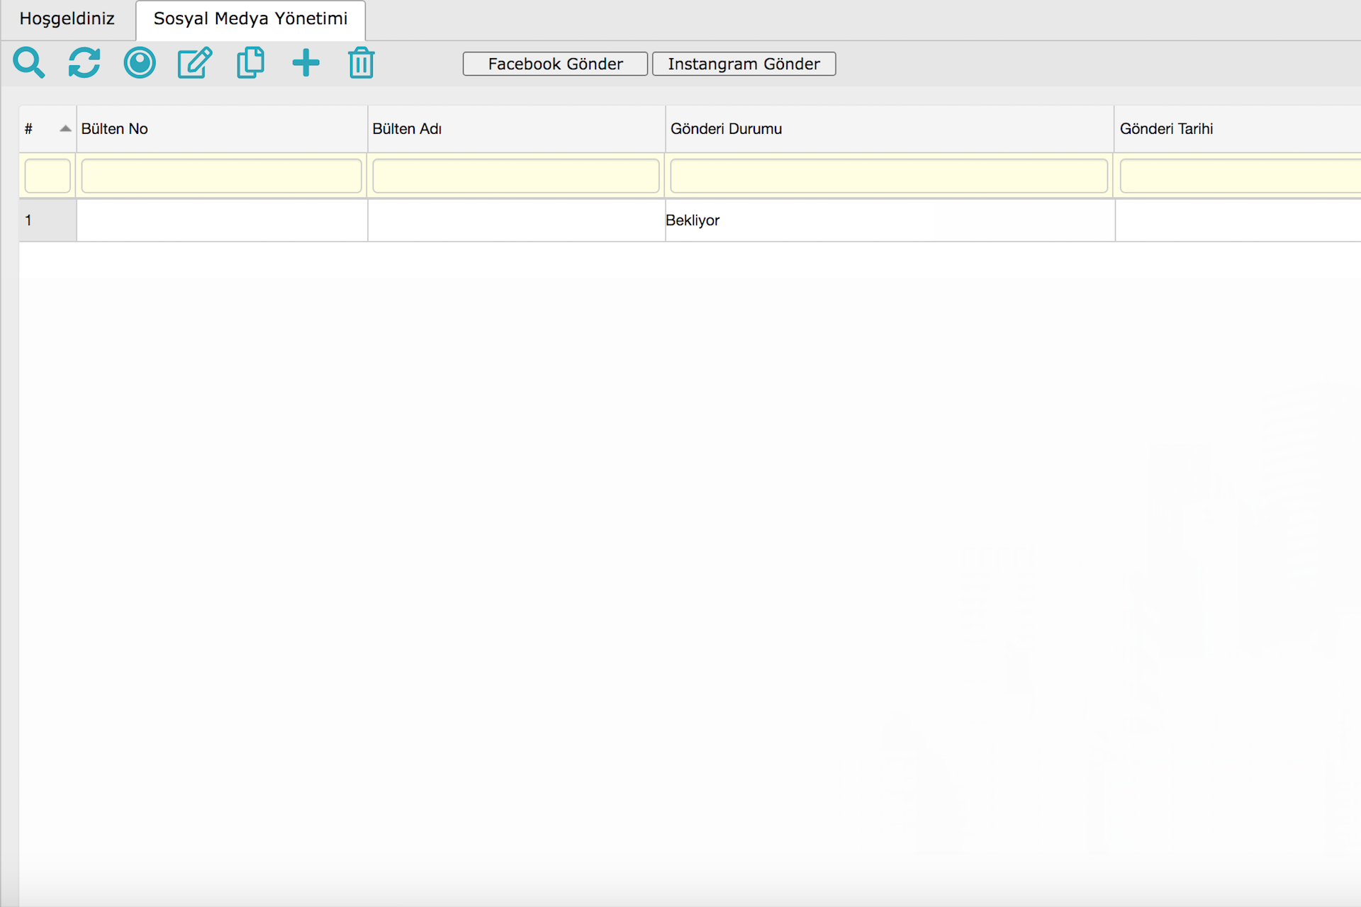
Task: Select row 1 with Bekliyor status
Action: point(693,220)
